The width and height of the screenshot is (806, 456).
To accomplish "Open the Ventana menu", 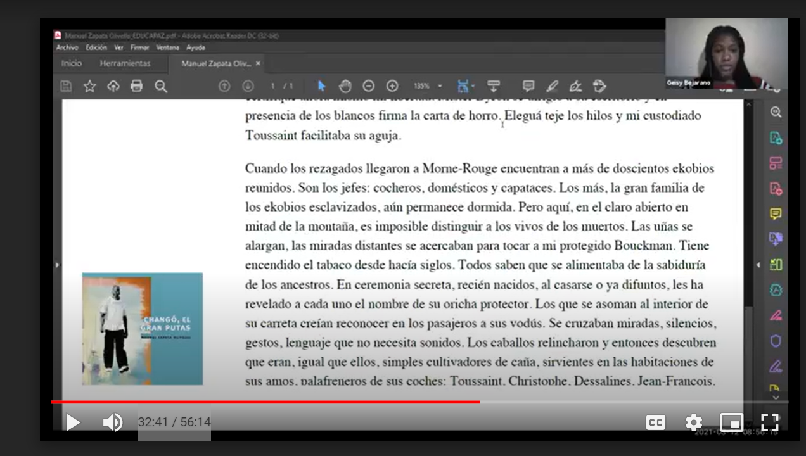I will [x=168, y=47].
